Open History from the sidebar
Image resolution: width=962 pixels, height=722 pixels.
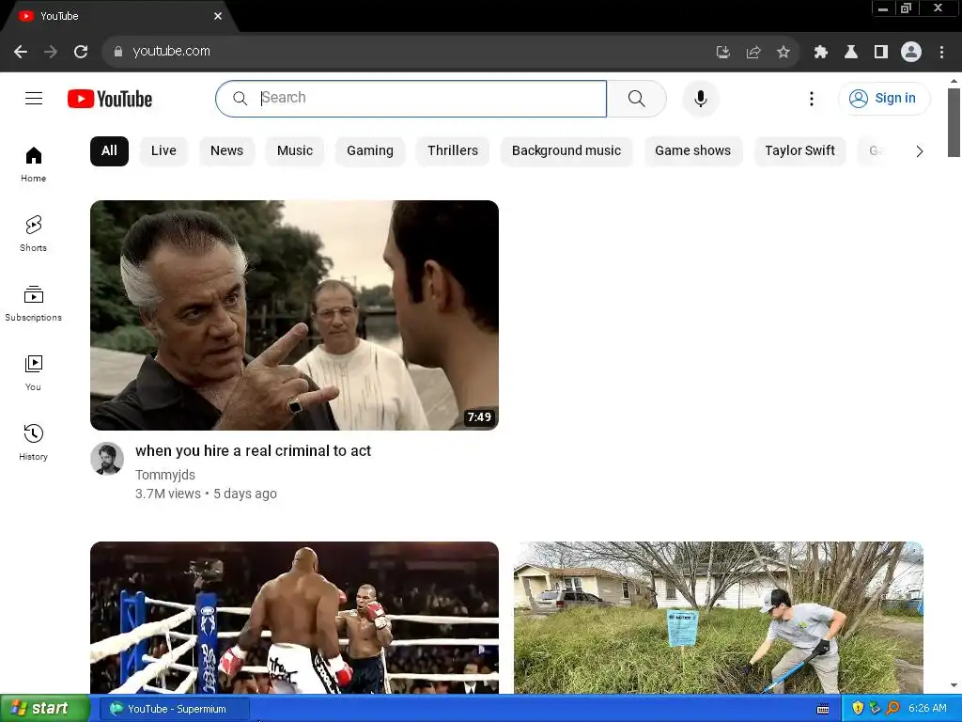(x=33, y=442)
